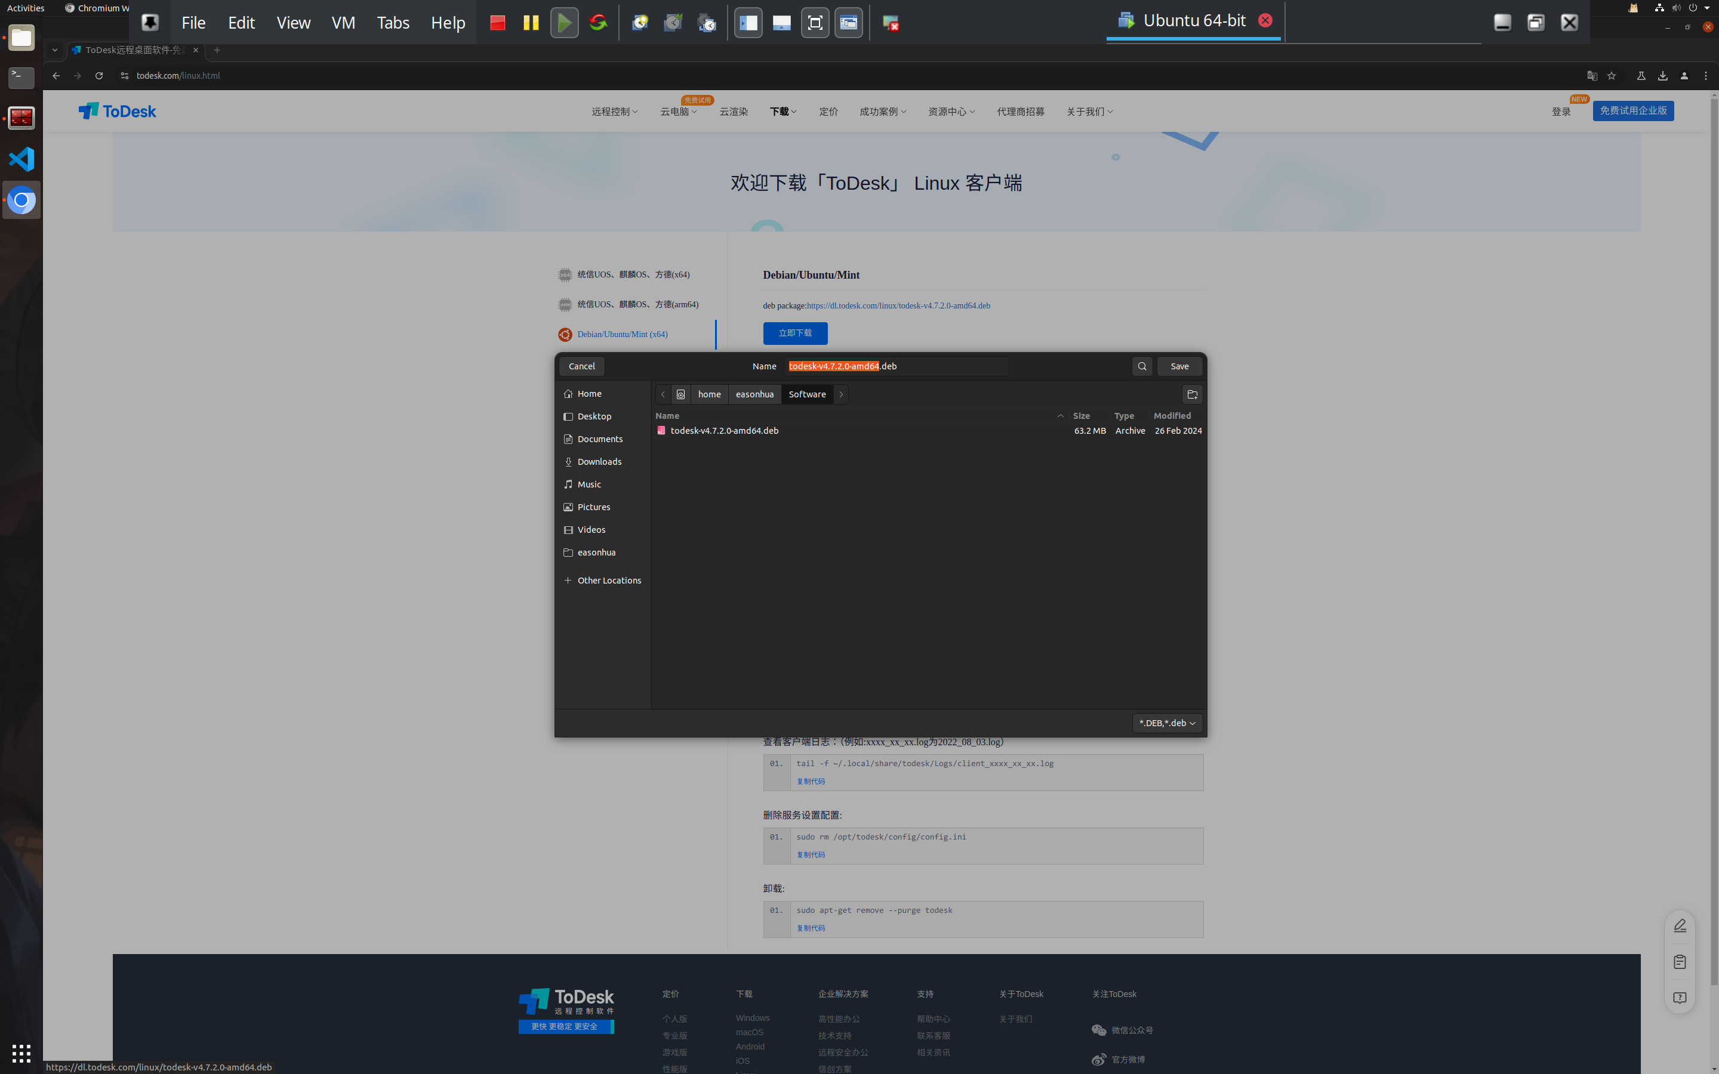Open the VMware VM menu
The image size is (1719, 1074).
pyautogui.click(x=343, y=23)
